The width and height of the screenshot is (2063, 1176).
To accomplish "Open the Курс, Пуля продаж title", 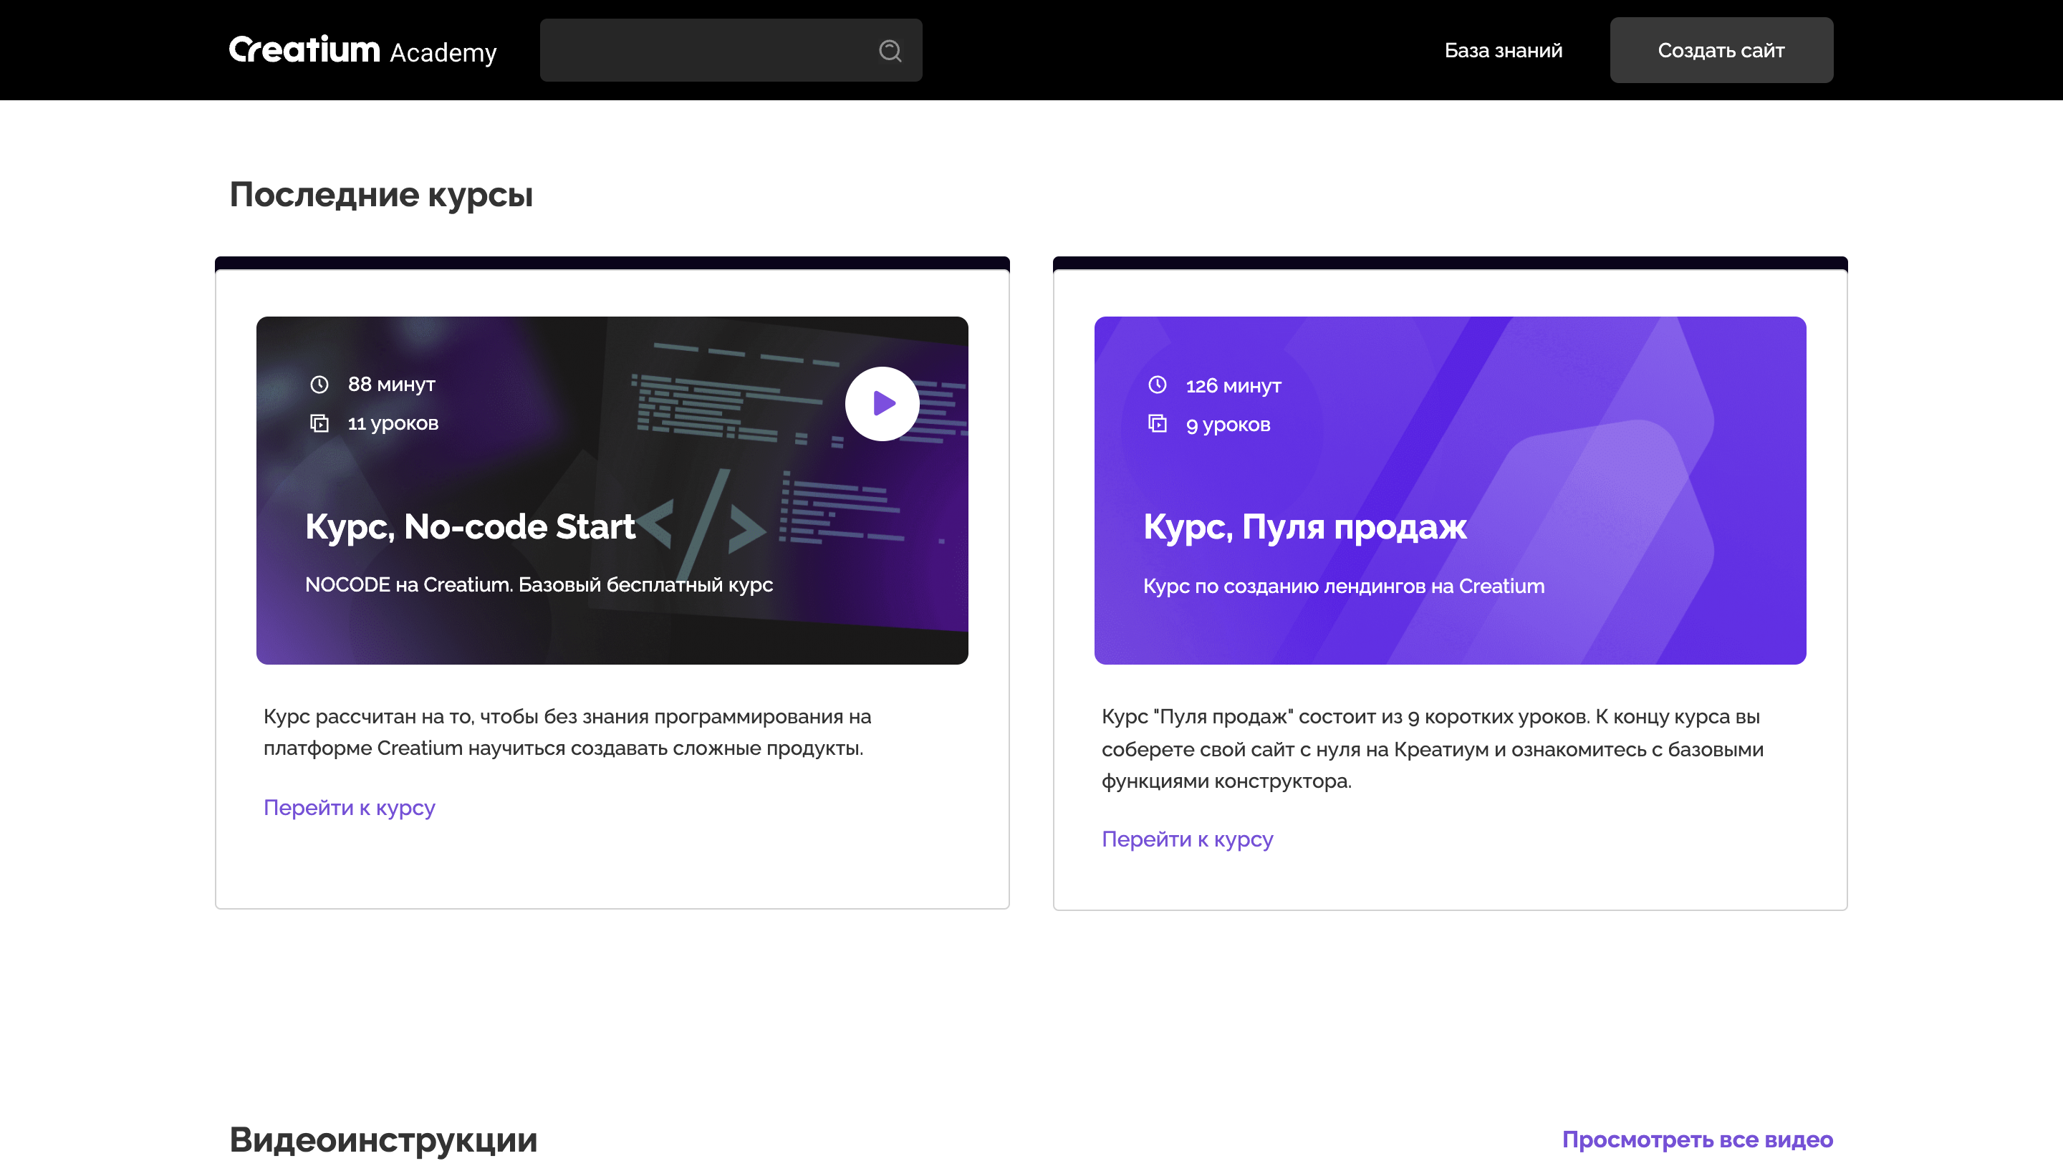I will tap(1304, 526).
